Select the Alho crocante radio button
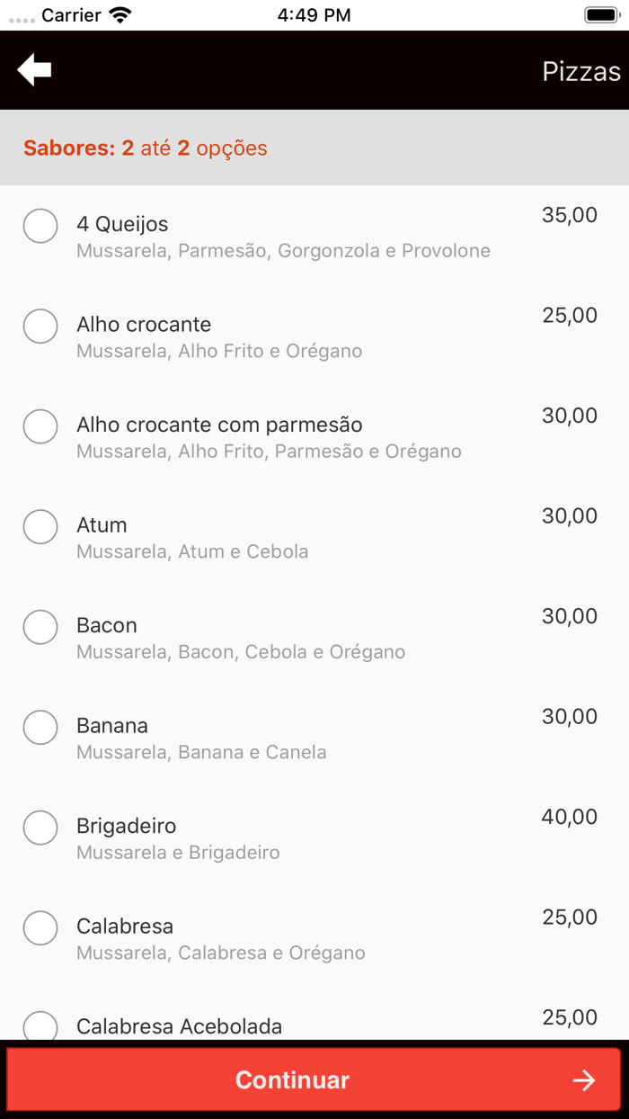 tap(40, 326)
